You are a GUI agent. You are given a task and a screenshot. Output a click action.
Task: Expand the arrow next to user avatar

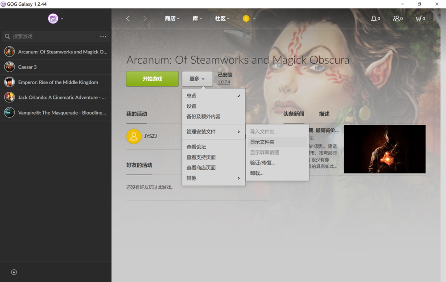[x=254, y=19]
